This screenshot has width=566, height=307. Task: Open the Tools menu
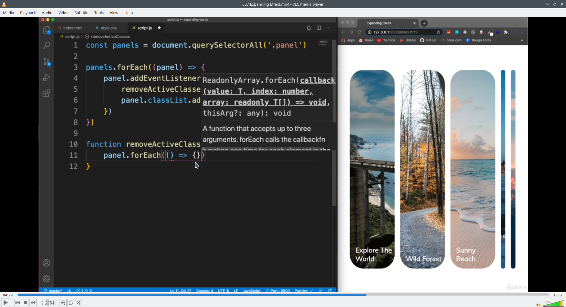(x=99, y=13)
